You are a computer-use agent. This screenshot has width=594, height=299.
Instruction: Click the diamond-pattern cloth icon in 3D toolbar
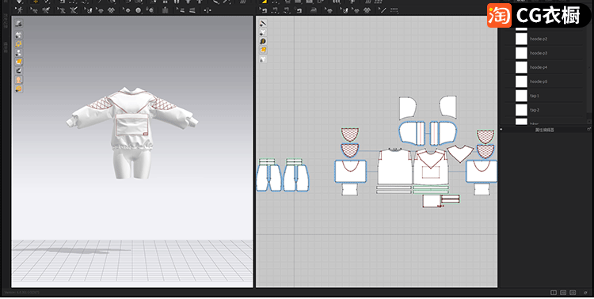[112, 10]
